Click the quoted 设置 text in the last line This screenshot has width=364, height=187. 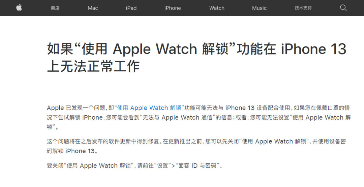pos(162,166)
